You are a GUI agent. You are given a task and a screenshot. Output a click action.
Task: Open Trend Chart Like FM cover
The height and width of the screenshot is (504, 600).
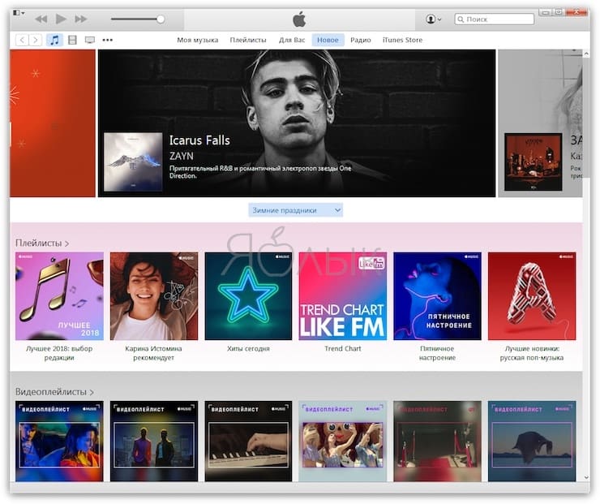click(x=343, y=296)
